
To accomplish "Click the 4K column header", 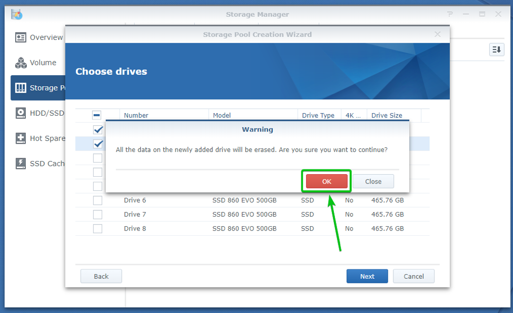I will pyautogui.click(x=354, y=115).
